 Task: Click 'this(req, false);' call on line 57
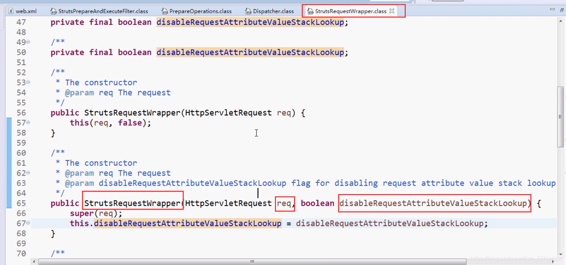(111, 123)
